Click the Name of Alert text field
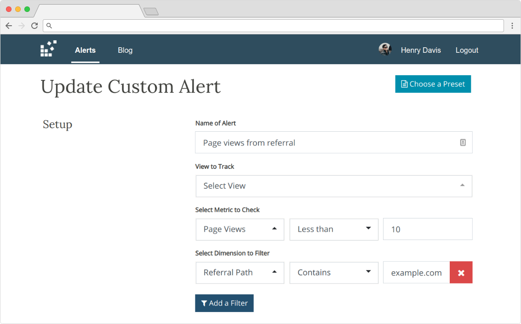This screenshot has height=324, width=521. pyautogui.click(x=333, y=143)
